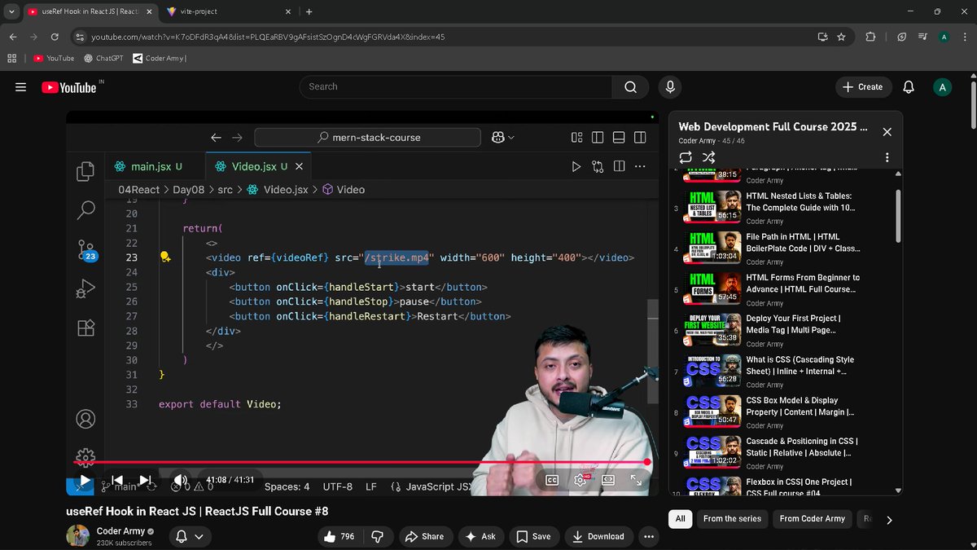The height and width of the screenshot is (550, 977).
Task: Open the player settings gear
Action: [581, 481]
